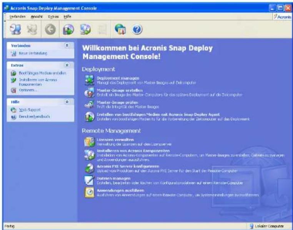Screen dimensions: 293x230
Task: Select main Installieren von Acronis Komponenten link
Action: click(133, 151)
